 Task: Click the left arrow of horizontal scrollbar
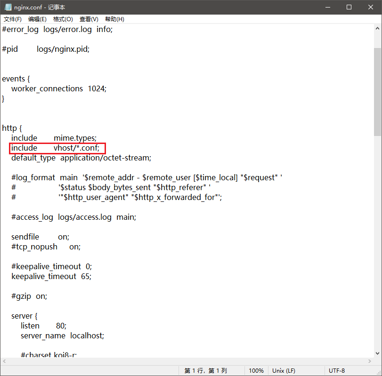4,361
